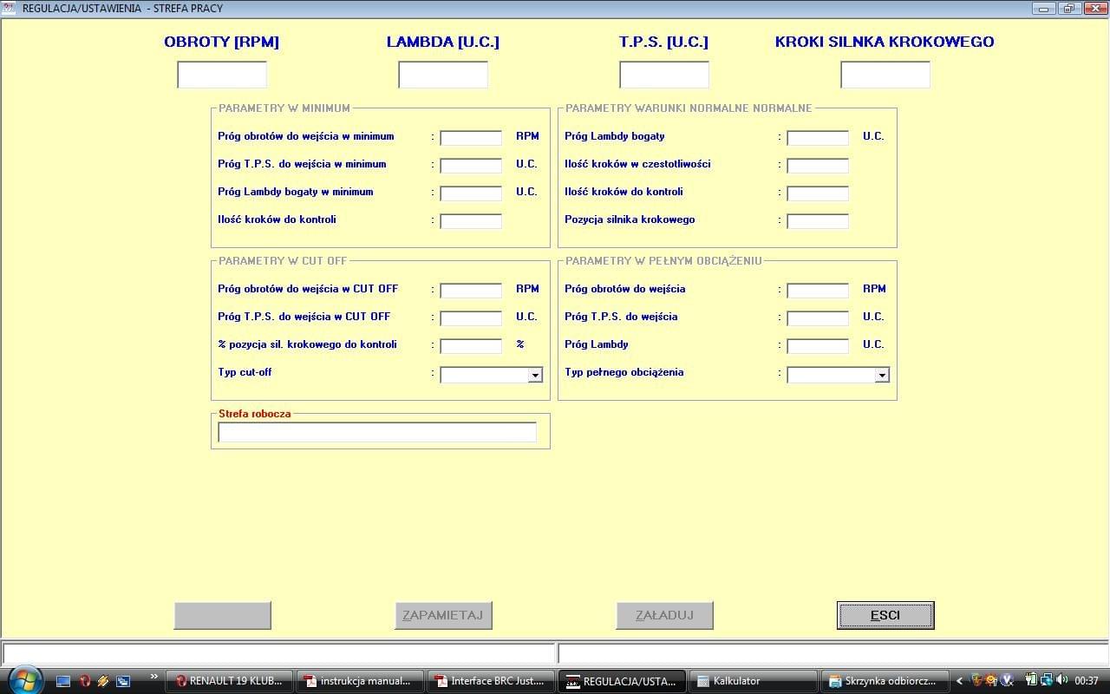Viewport: 1110px width, 694px height.
Task: Open the Typ pełnego obciążenia dropdown
Action: pos(882,375)
